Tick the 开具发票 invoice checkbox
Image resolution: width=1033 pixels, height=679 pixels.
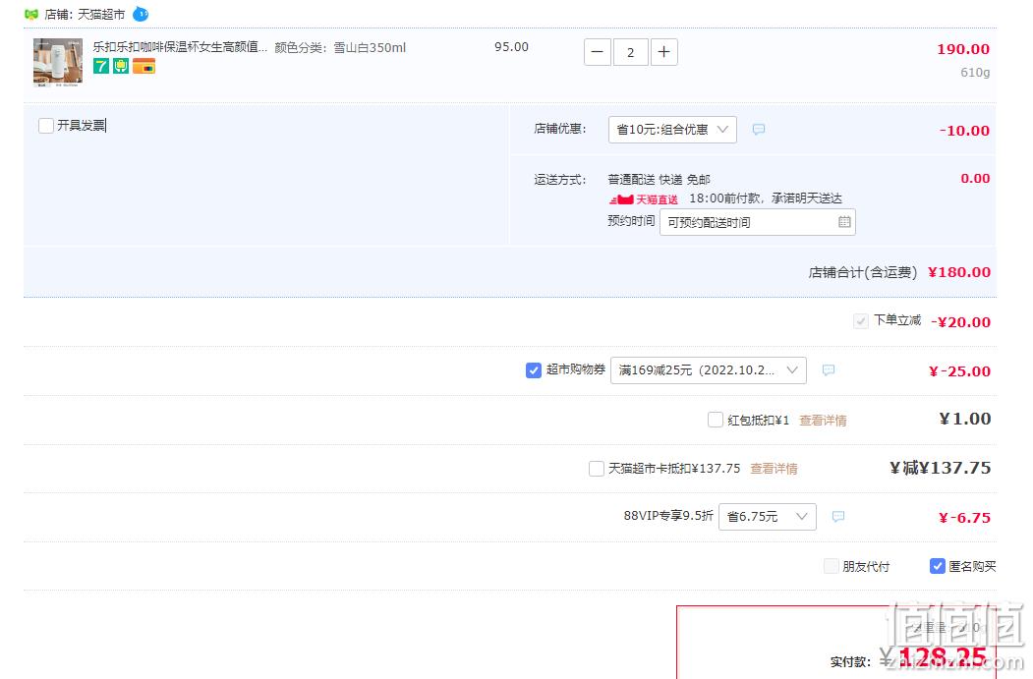coord(46,126)
